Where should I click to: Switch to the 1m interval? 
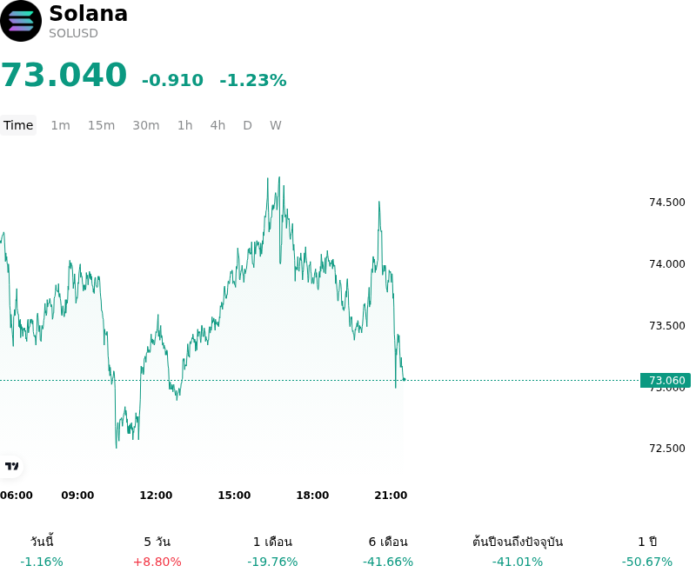[x=60, y=125]
